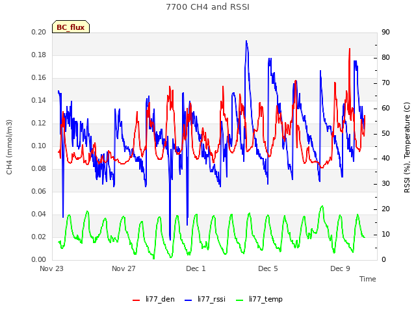This screenshot has height=312, width=416.
Task: Click the tallest red CH4 spike near Dec 9
Action: tap(350, 49)
